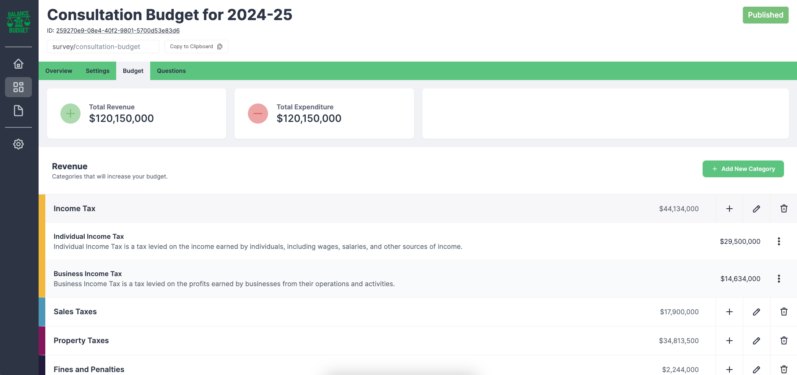797x375 pixels.
Task: Add subcategory to Income Tax with plus icon
Action: click(729, 209)
